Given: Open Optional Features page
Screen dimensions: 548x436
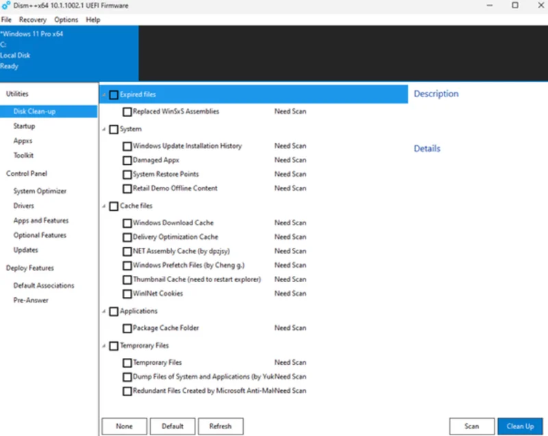Looking at the screenshot, I should tap(40, 235).
